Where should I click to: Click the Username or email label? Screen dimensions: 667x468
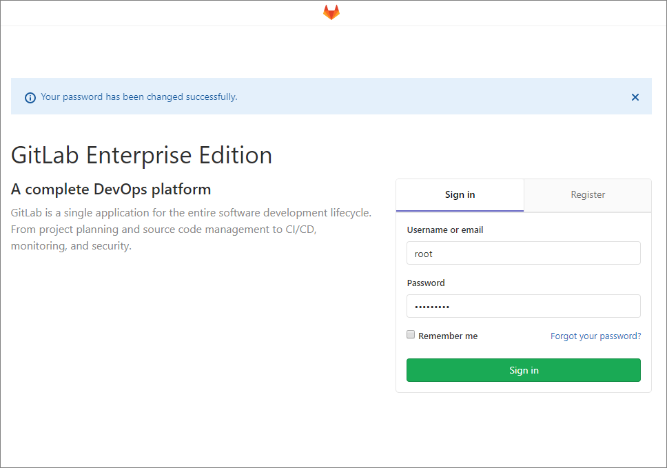444,230
